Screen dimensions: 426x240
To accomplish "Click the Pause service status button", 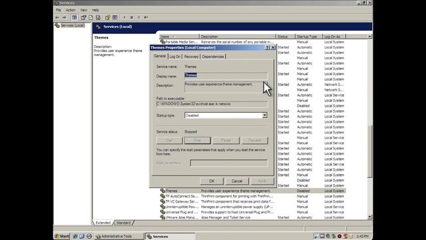I will pos(226,141).
